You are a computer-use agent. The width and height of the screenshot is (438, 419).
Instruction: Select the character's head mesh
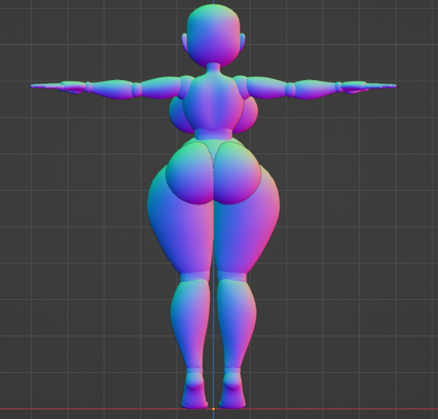(x=213, y=35)
